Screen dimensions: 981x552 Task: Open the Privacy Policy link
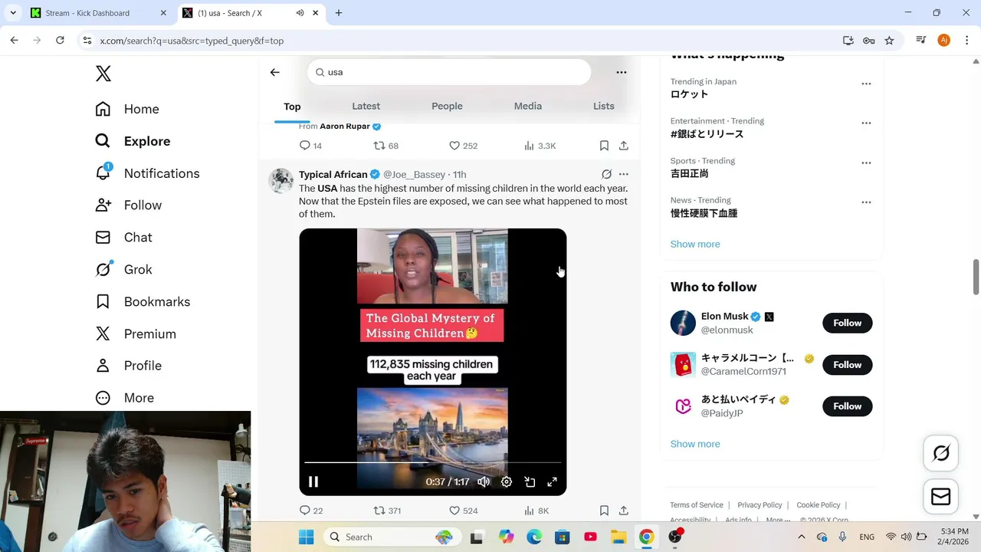760,505
